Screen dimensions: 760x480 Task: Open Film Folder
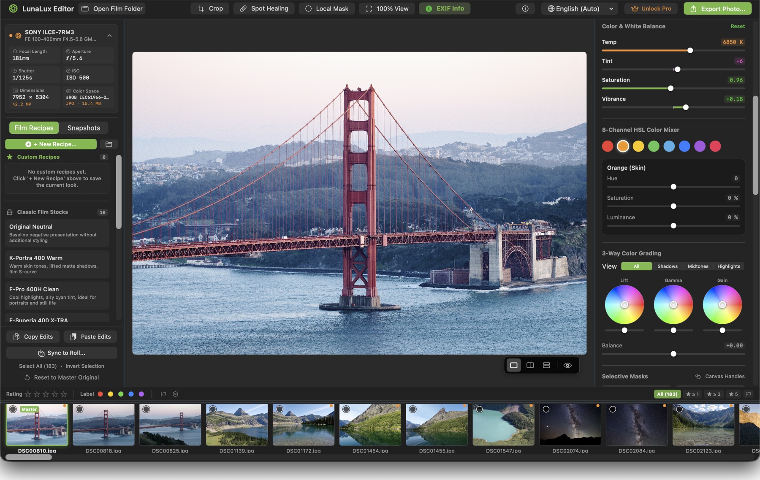[112, 8]
